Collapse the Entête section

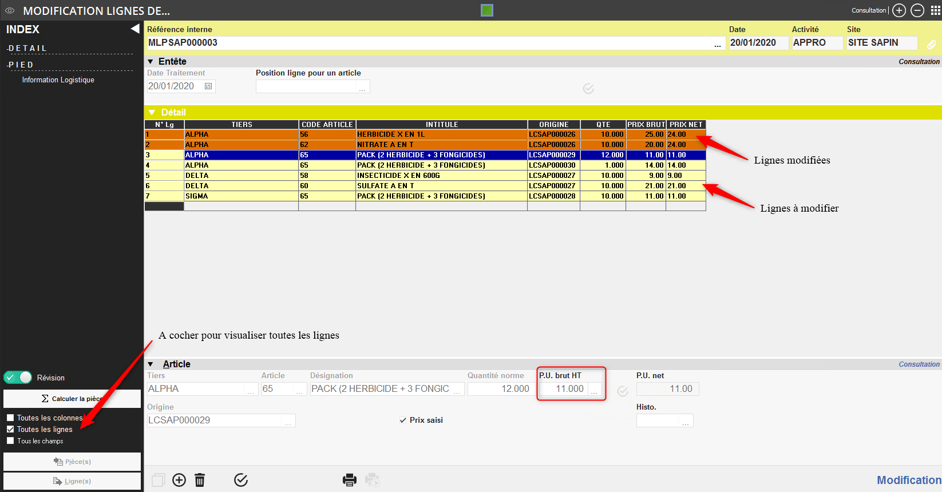click(151, 61)
